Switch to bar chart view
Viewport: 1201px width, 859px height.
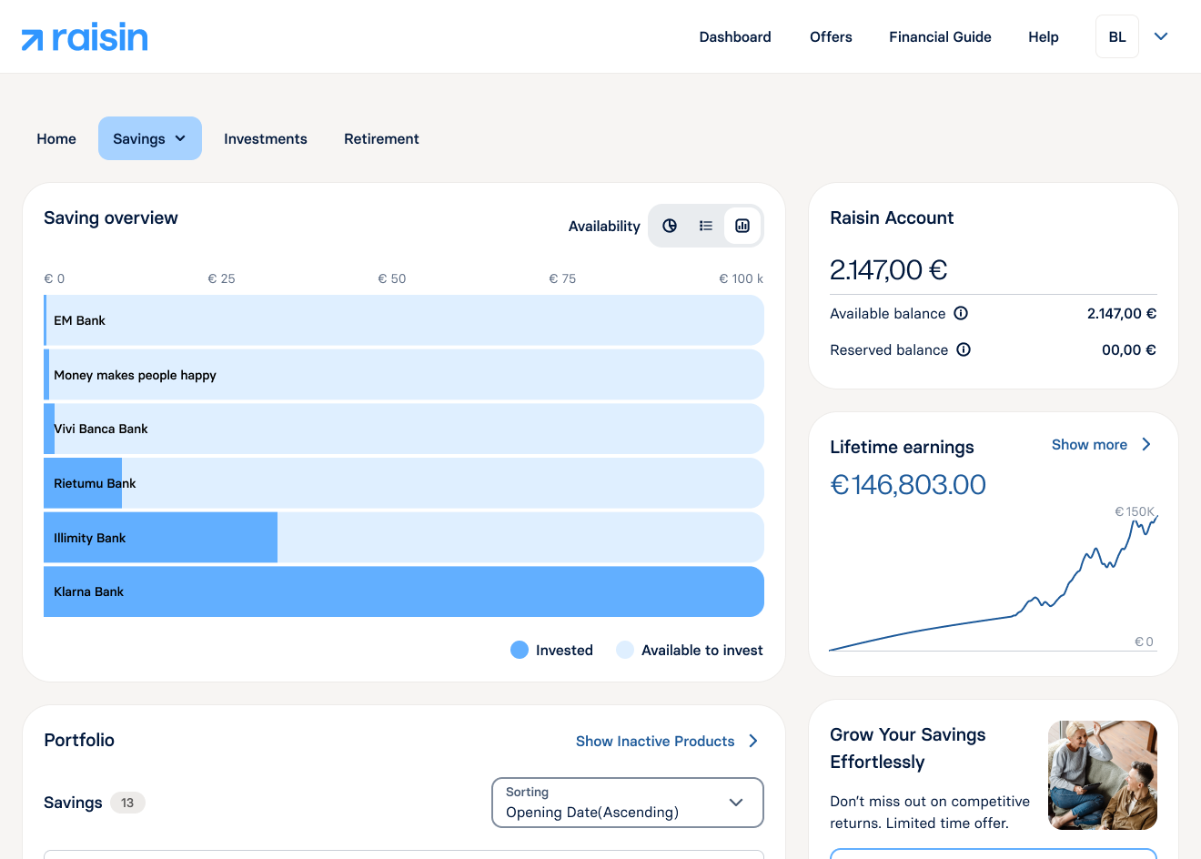pos(742,226)
